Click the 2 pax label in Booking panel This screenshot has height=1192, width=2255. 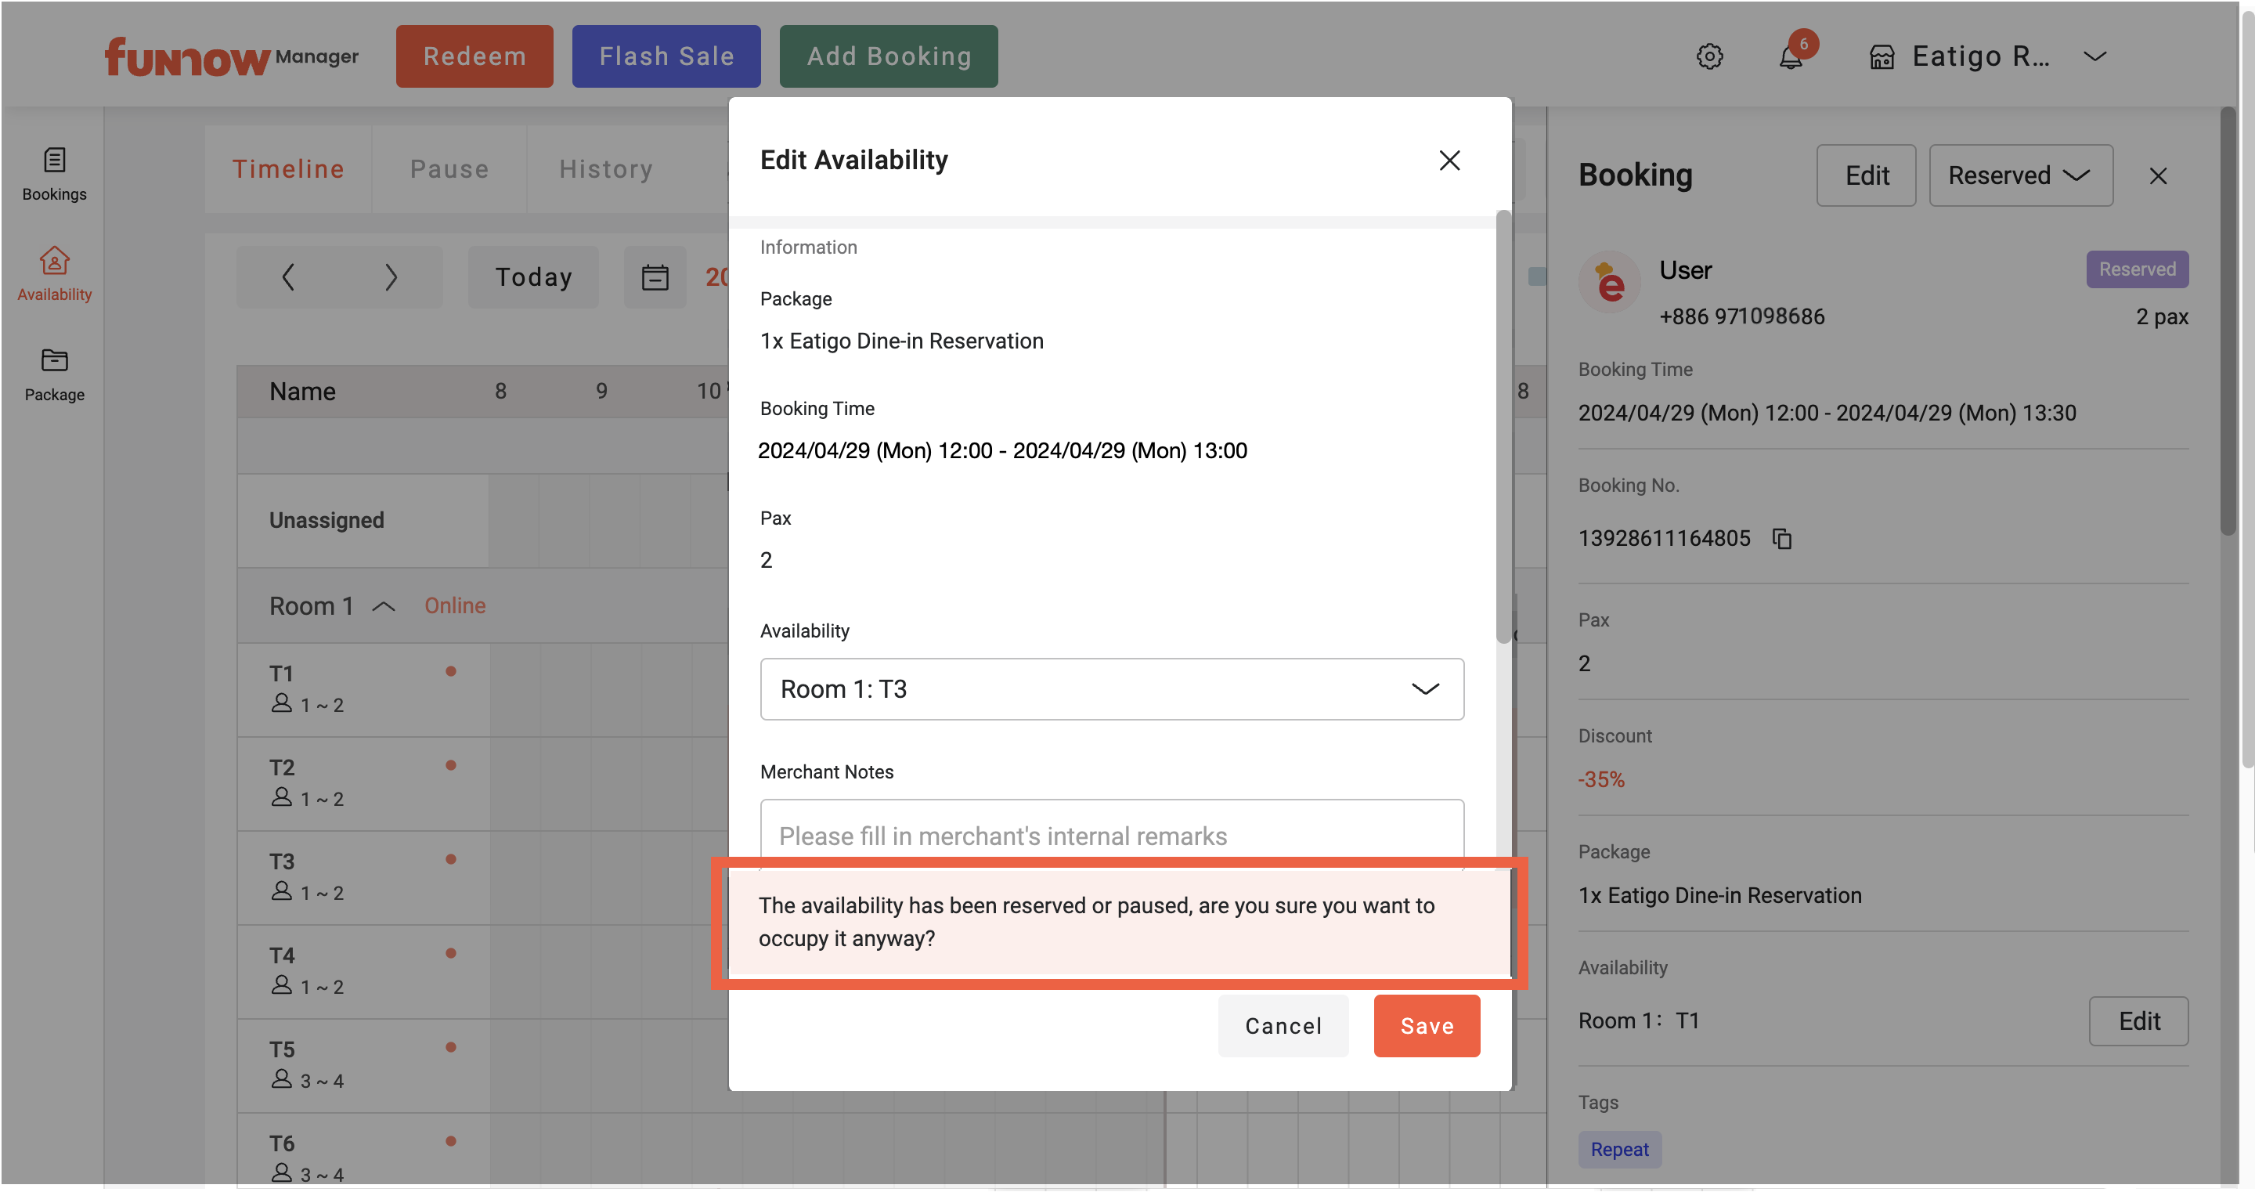point(2161,316)
